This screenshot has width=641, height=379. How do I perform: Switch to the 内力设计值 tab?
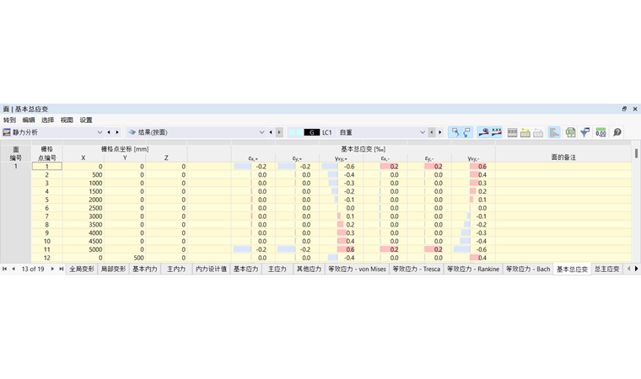click(211, 269)
